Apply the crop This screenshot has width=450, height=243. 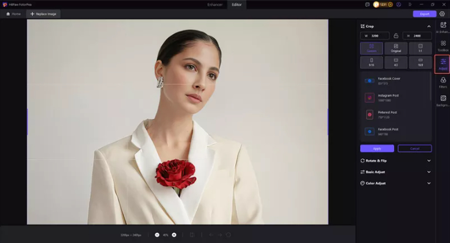pos(377,148)
